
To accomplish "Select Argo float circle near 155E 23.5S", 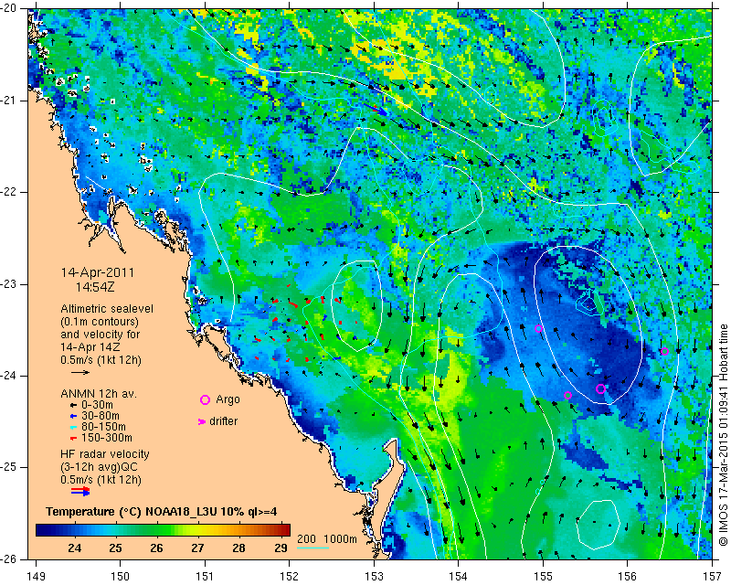I will pos(538,328).
